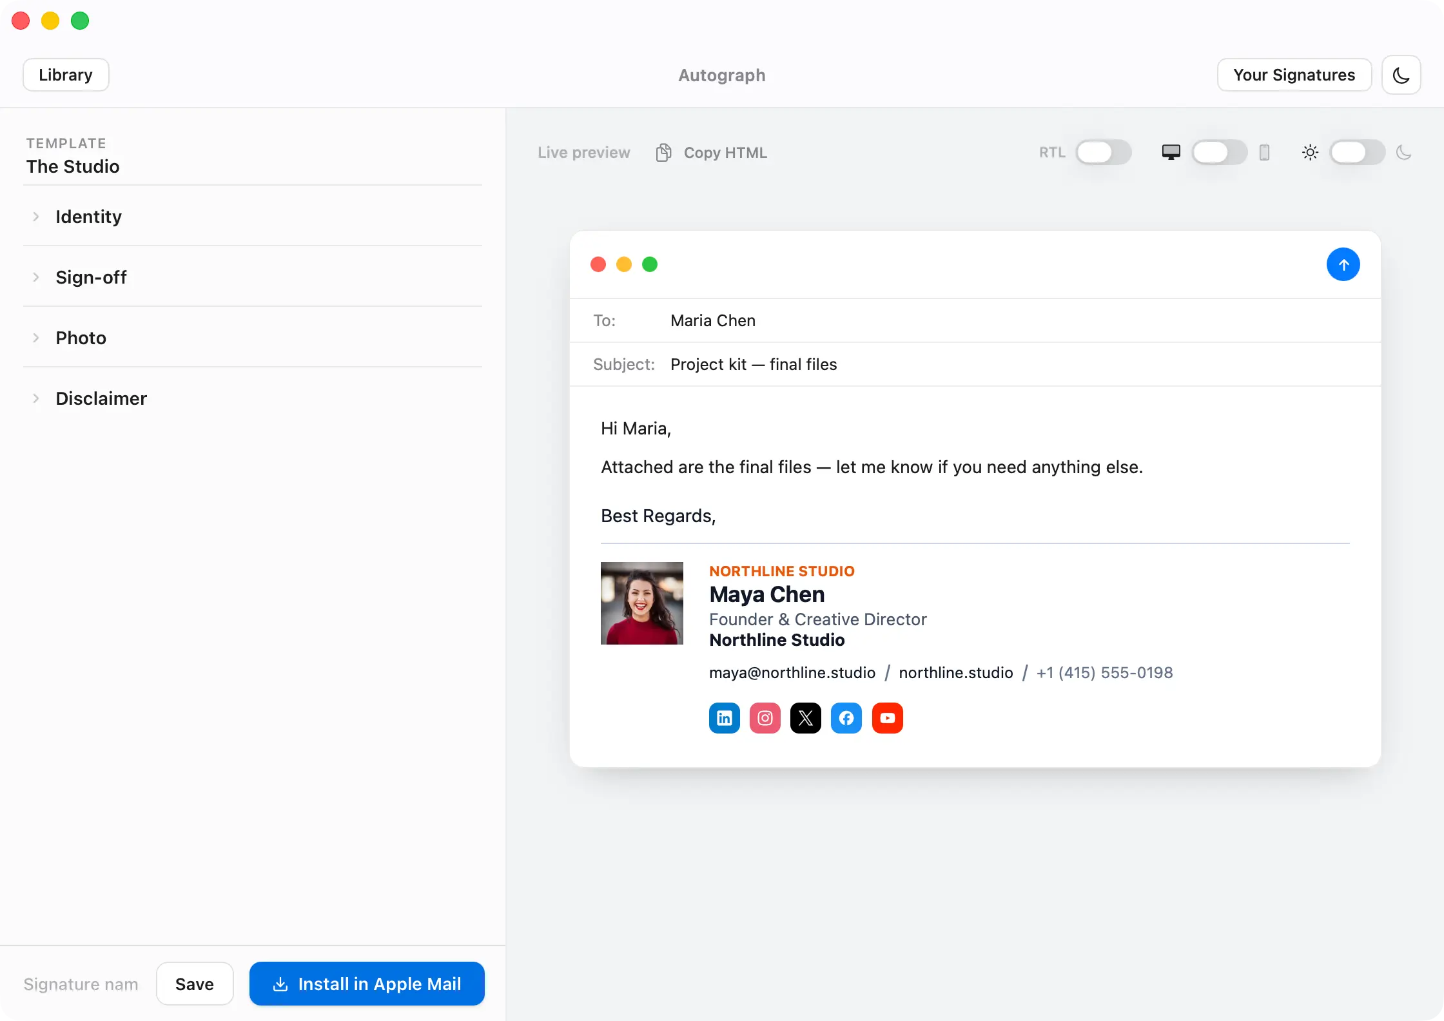Open the X social icon in signature

click(x=805, y=717)
